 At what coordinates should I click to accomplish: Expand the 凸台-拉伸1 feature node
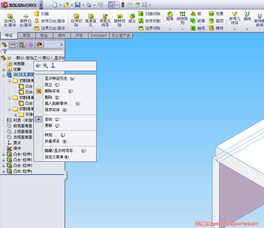point(3,155)
